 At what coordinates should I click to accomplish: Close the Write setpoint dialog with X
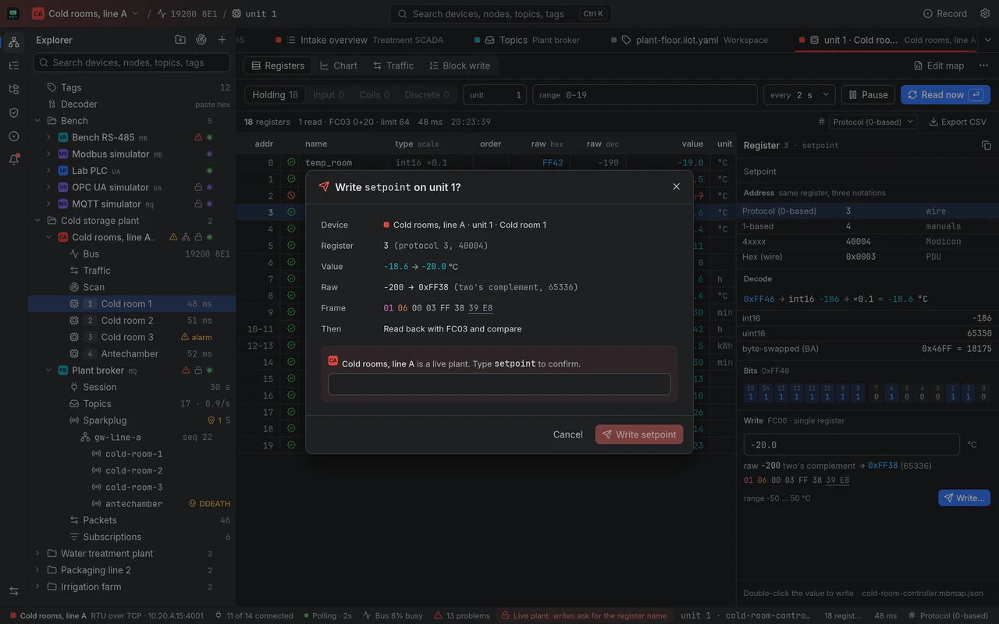676,186
